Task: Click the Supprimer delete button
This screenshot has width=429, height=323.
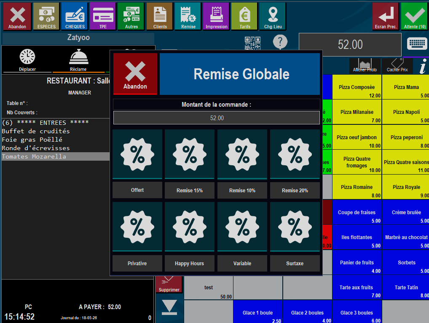Action: tap(169, 284)
